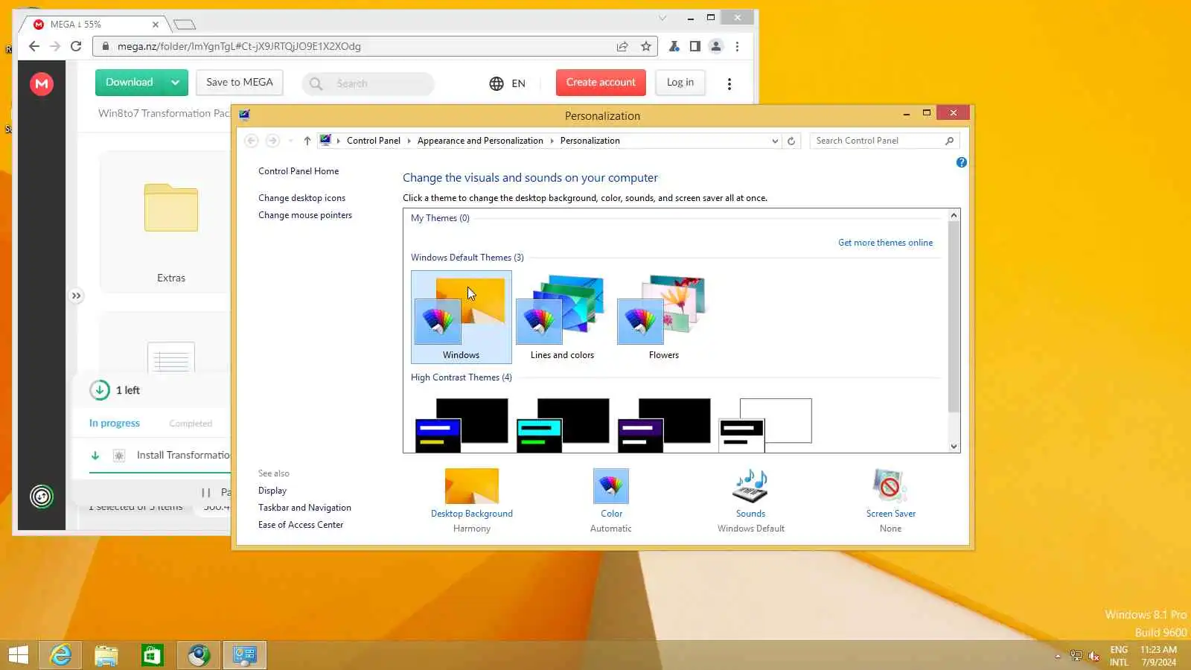Reload the MEGA page

[76, 46]
